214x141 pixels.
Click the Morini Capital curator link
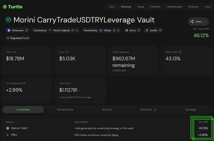tap(61, 31)
